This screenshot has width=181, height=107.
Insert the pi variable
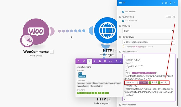pyautogui.click(x=80, y=73)
